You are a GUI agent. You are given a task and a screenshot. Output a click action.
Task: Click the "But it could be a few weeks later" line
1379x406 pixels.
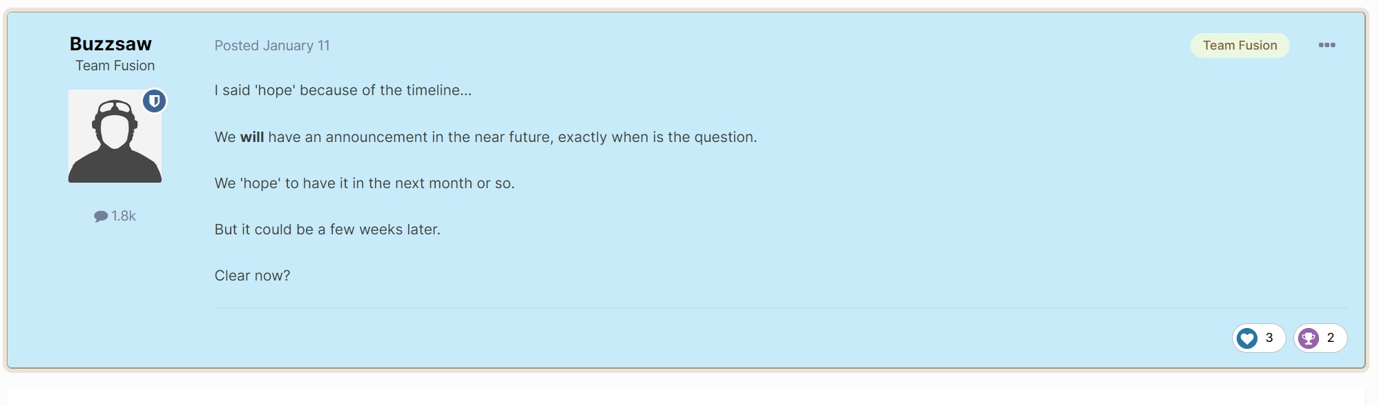(x=327, y=230)
